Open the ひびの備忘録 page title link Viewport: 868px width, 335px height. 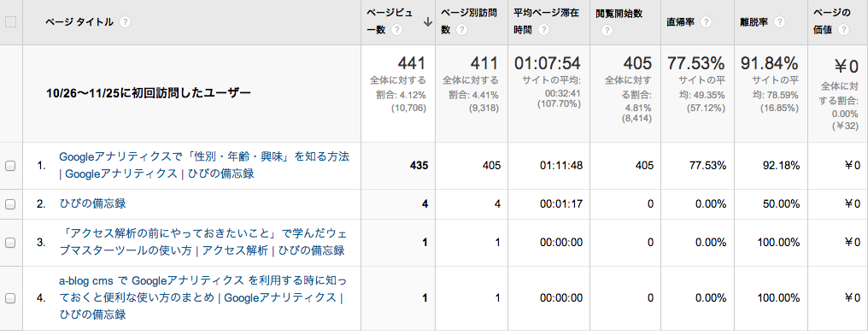92,203
